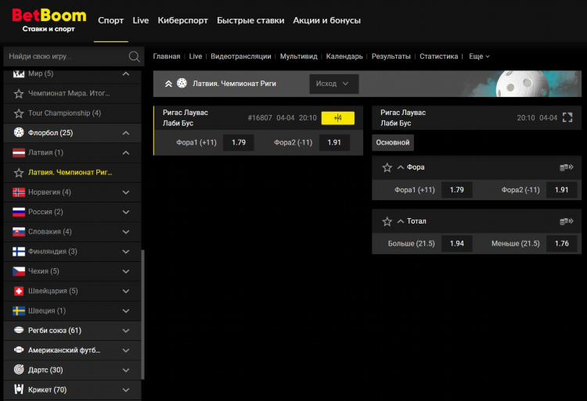Click the Регби союз ball icon
This screenshot has width=587, height=401.
tap(19, 330)
